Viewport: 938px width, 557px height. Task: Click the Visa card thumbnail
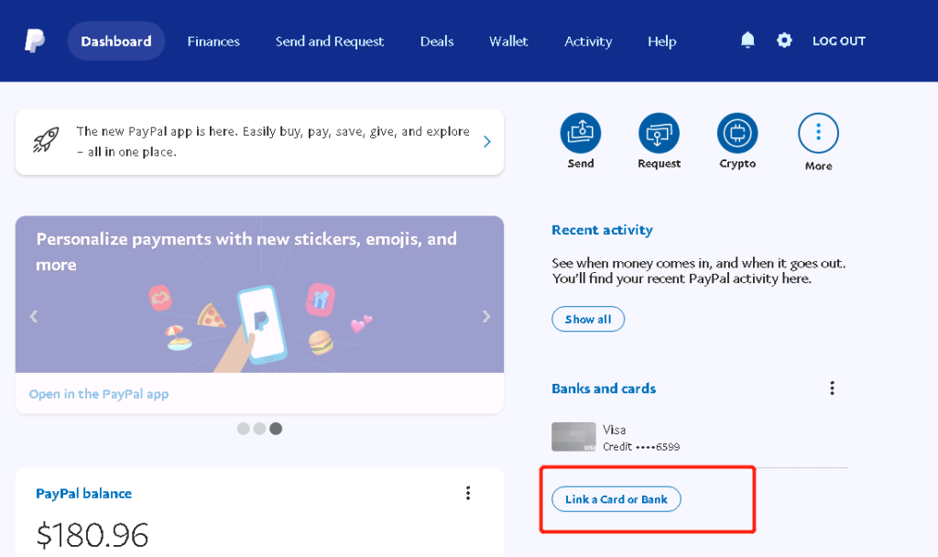(573, 437)
